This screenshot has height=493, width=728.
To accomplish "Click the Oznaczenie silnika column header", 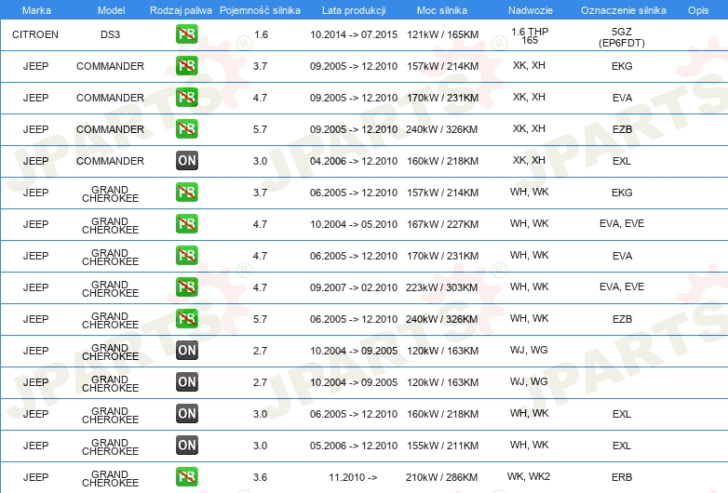I will pos(623,10).
